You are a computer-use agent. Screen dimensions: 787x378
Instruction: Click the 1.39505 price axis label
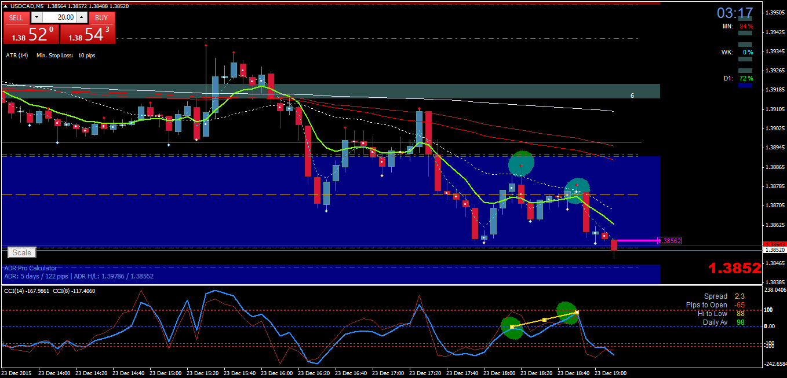pos(775,13)
